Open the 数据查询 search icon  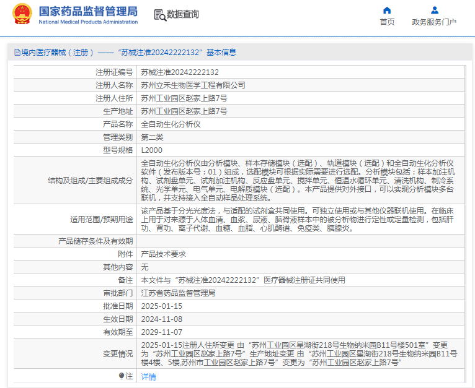click(x=160, y=15)
